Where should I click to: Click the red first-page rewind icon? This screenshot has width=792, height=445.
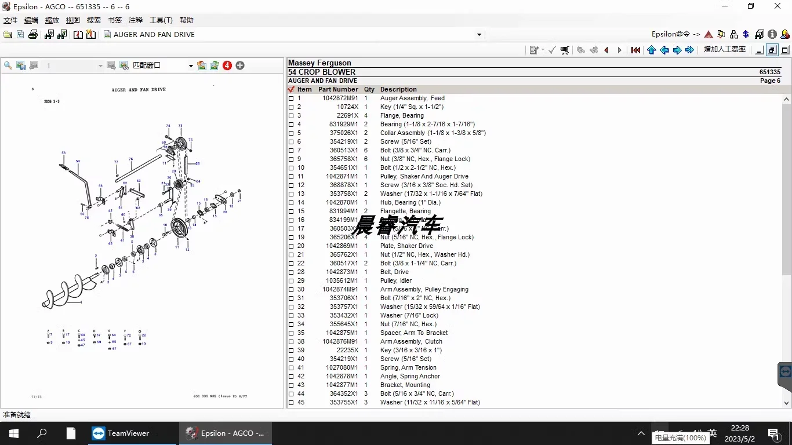[636, 50]
